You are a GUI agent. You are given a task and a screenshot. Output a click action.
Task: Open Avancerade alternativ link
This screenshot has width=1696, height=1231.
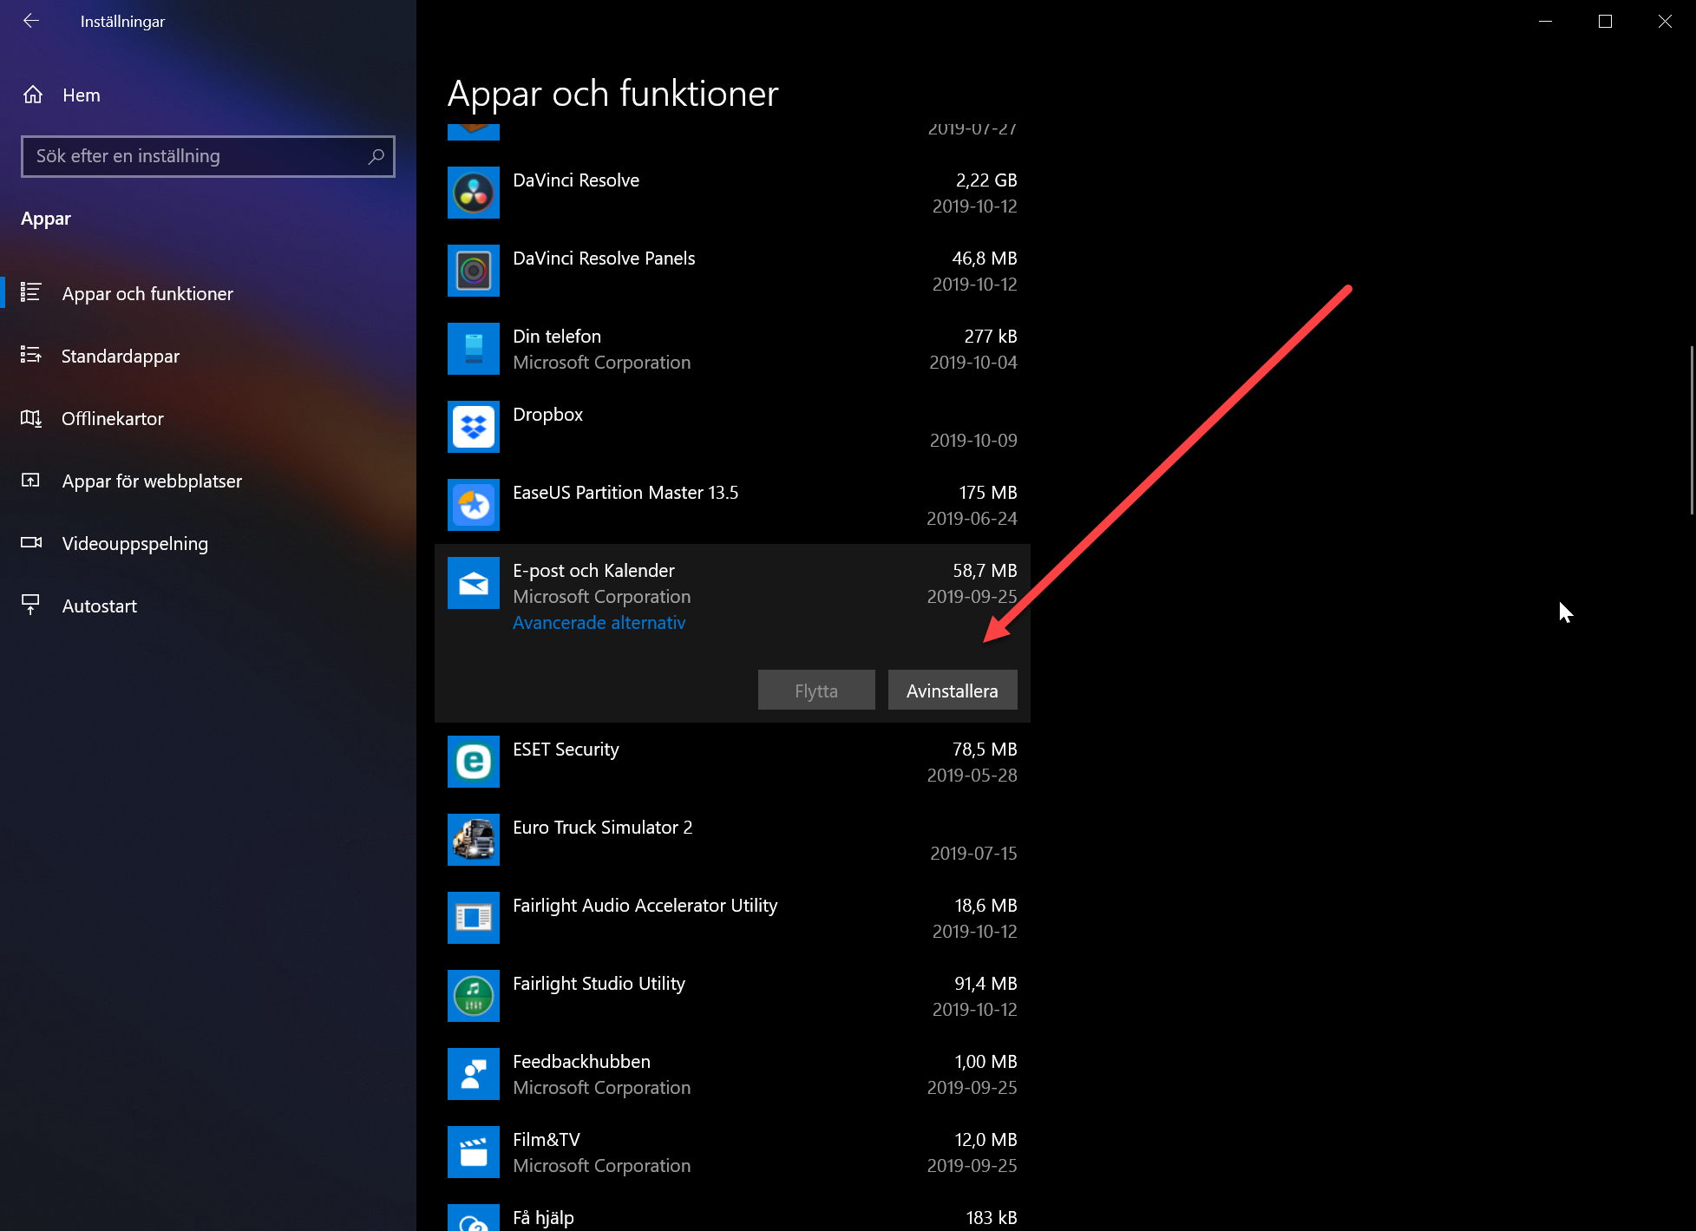click(599, 623)
